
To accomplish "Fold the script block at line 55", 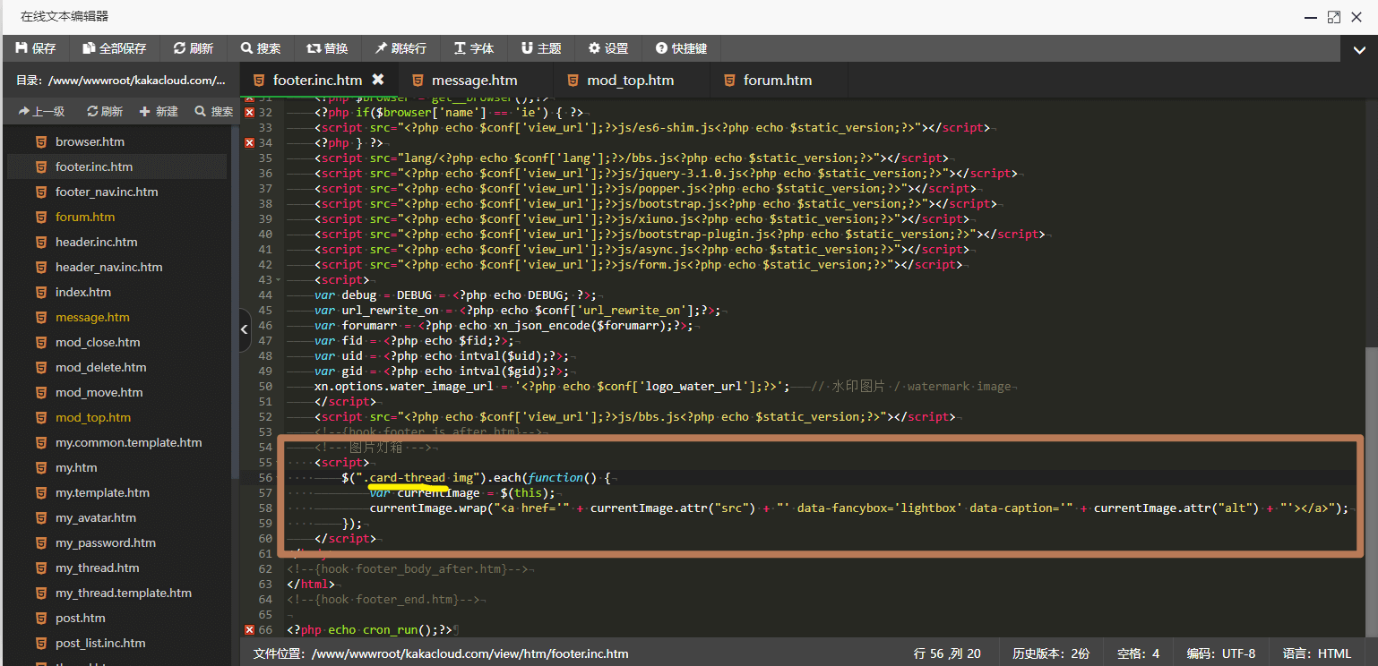I will point(279,463).
